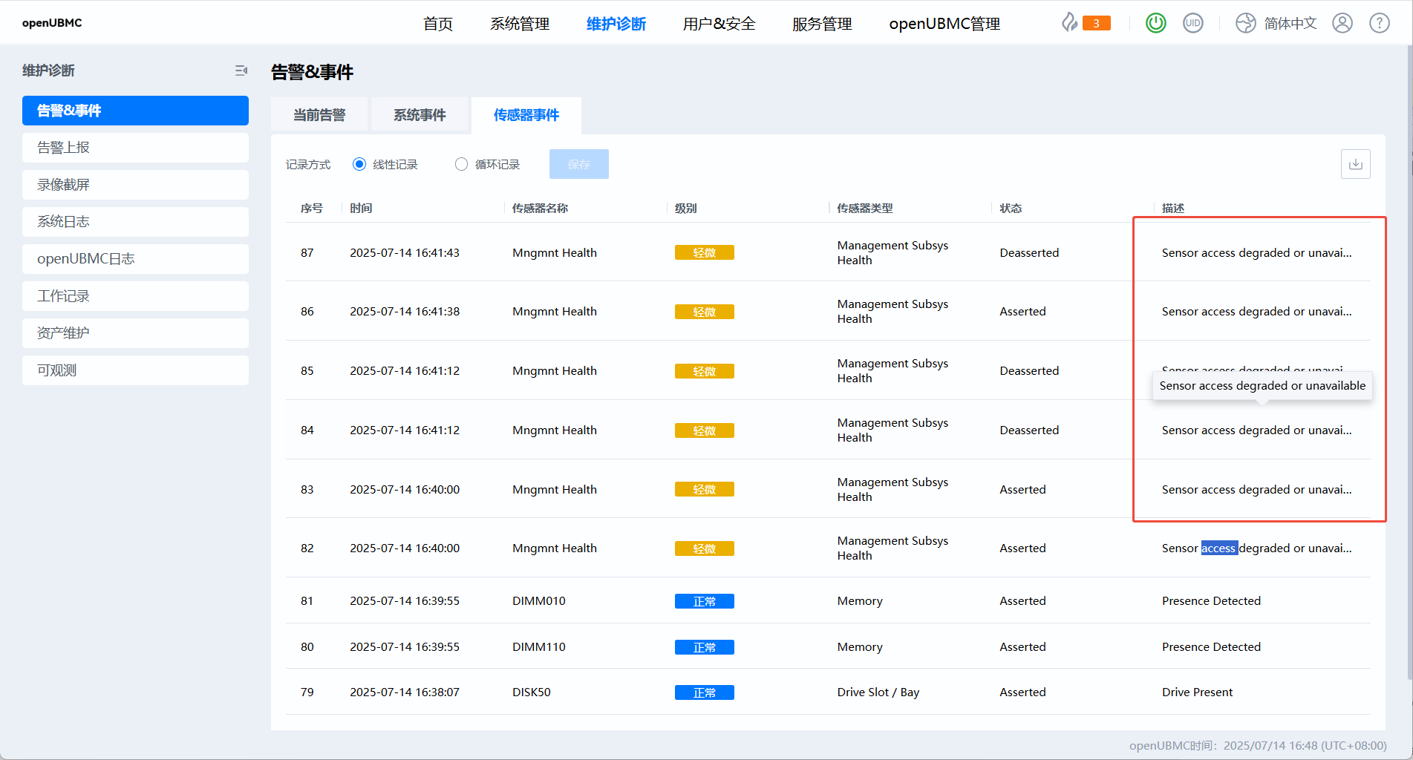Open 工作记录 in the sidebar
The width and height of the screenshot is (1413, 760).
(135, 296)
